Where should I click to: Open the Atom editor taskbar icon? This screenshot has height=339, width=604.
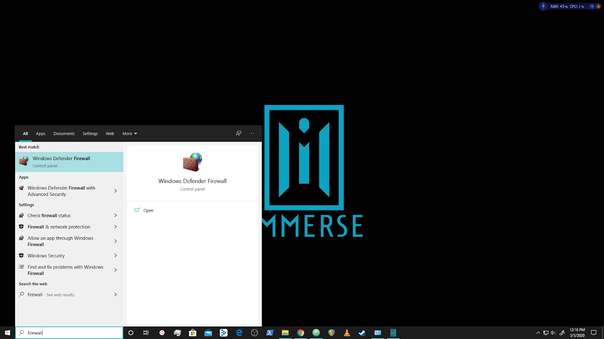click(316, 333)
